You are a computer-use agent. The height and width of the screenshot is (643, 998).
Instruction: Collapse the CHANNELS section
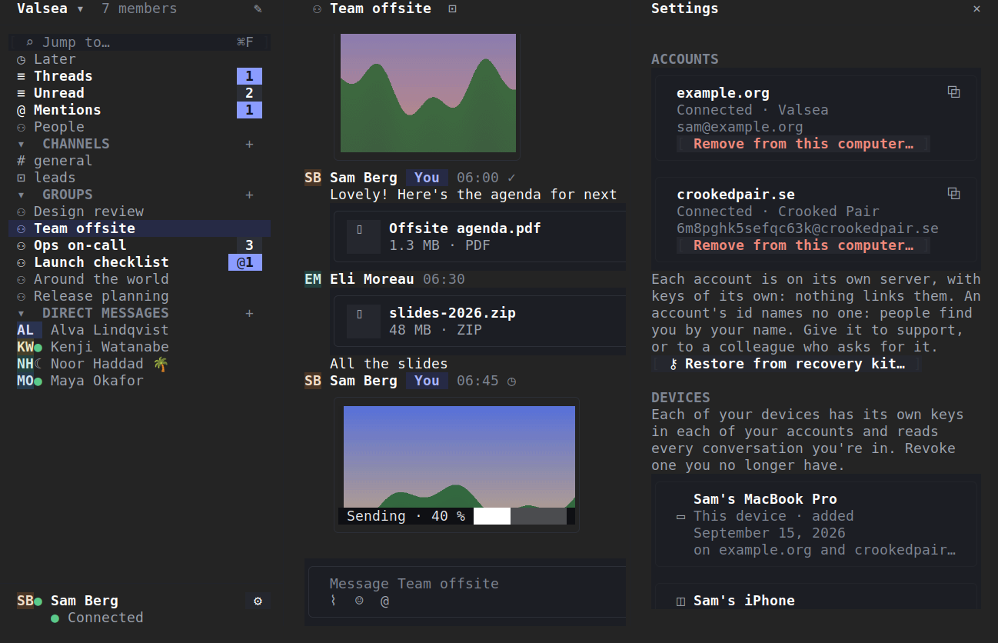point(22,144)
